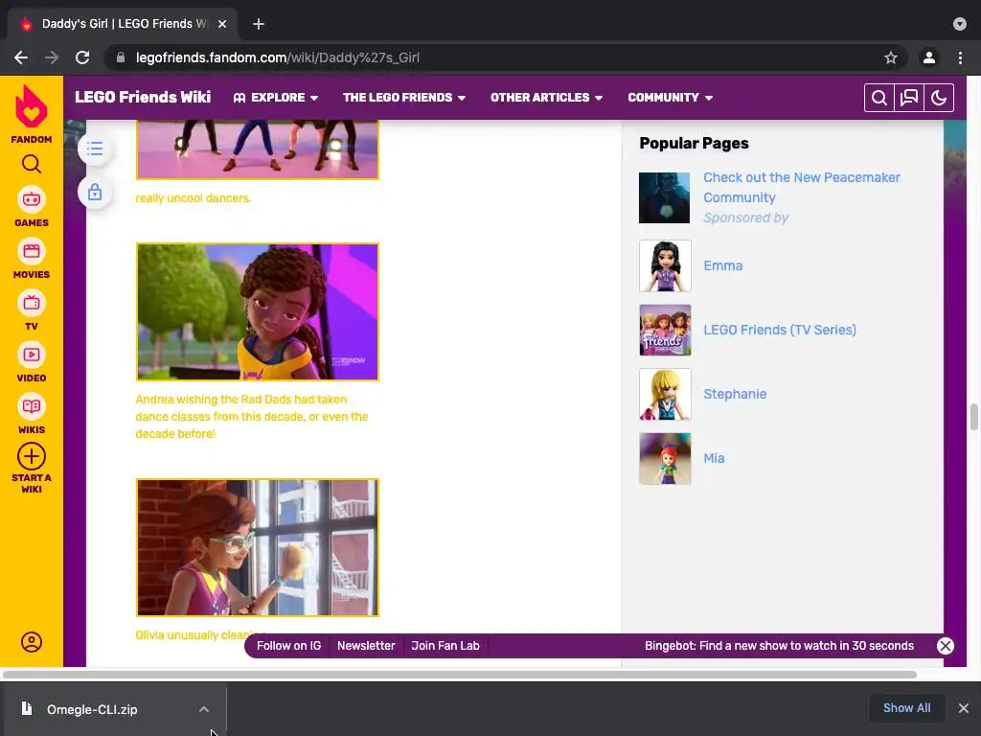Image resolution: width=981 pixels, height=736 pixels.
Task: Go back with browser back arrow
Action: tap(21, 57)
